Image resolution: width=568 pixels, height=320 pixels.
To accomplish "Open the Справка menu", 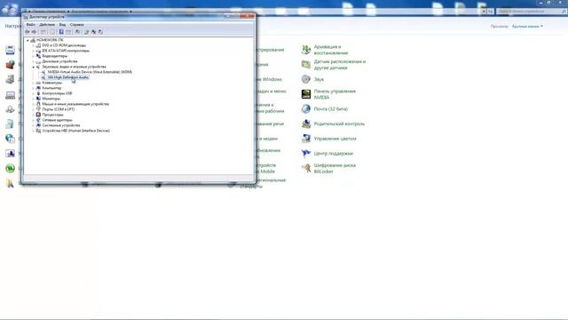I will 77,25.
